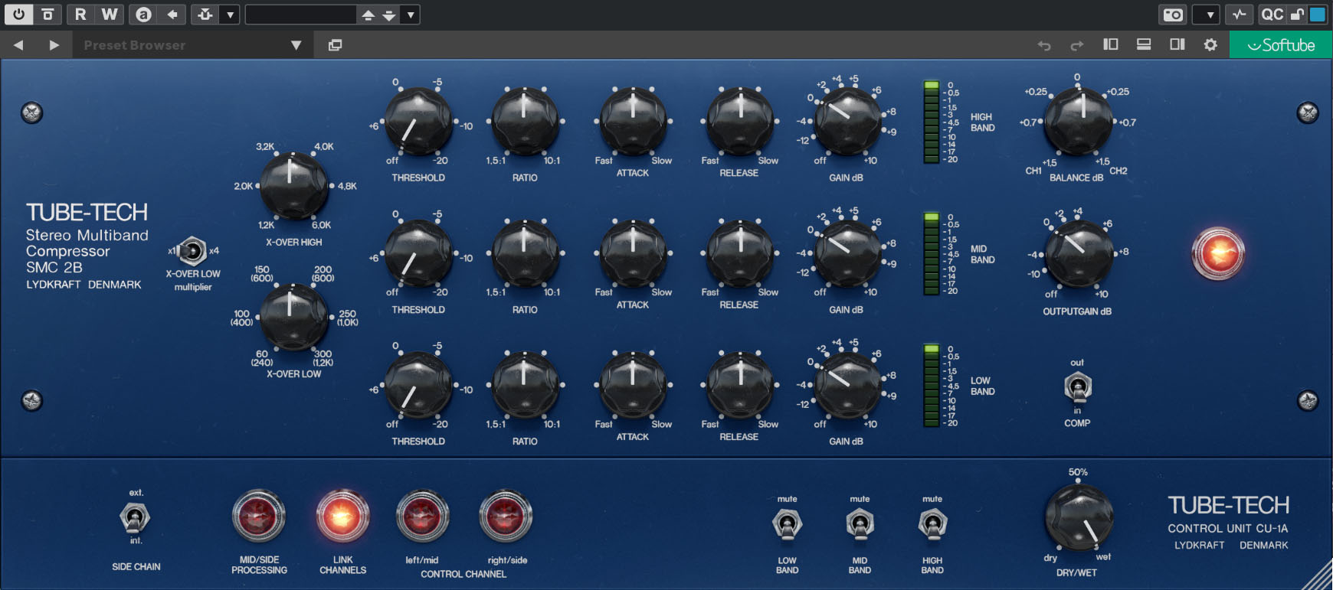Image resolution: width=1333 pixels, height=590 pixels.
Task: Click the side-chain routing icon in the top bar
Action: coord(205,14)
